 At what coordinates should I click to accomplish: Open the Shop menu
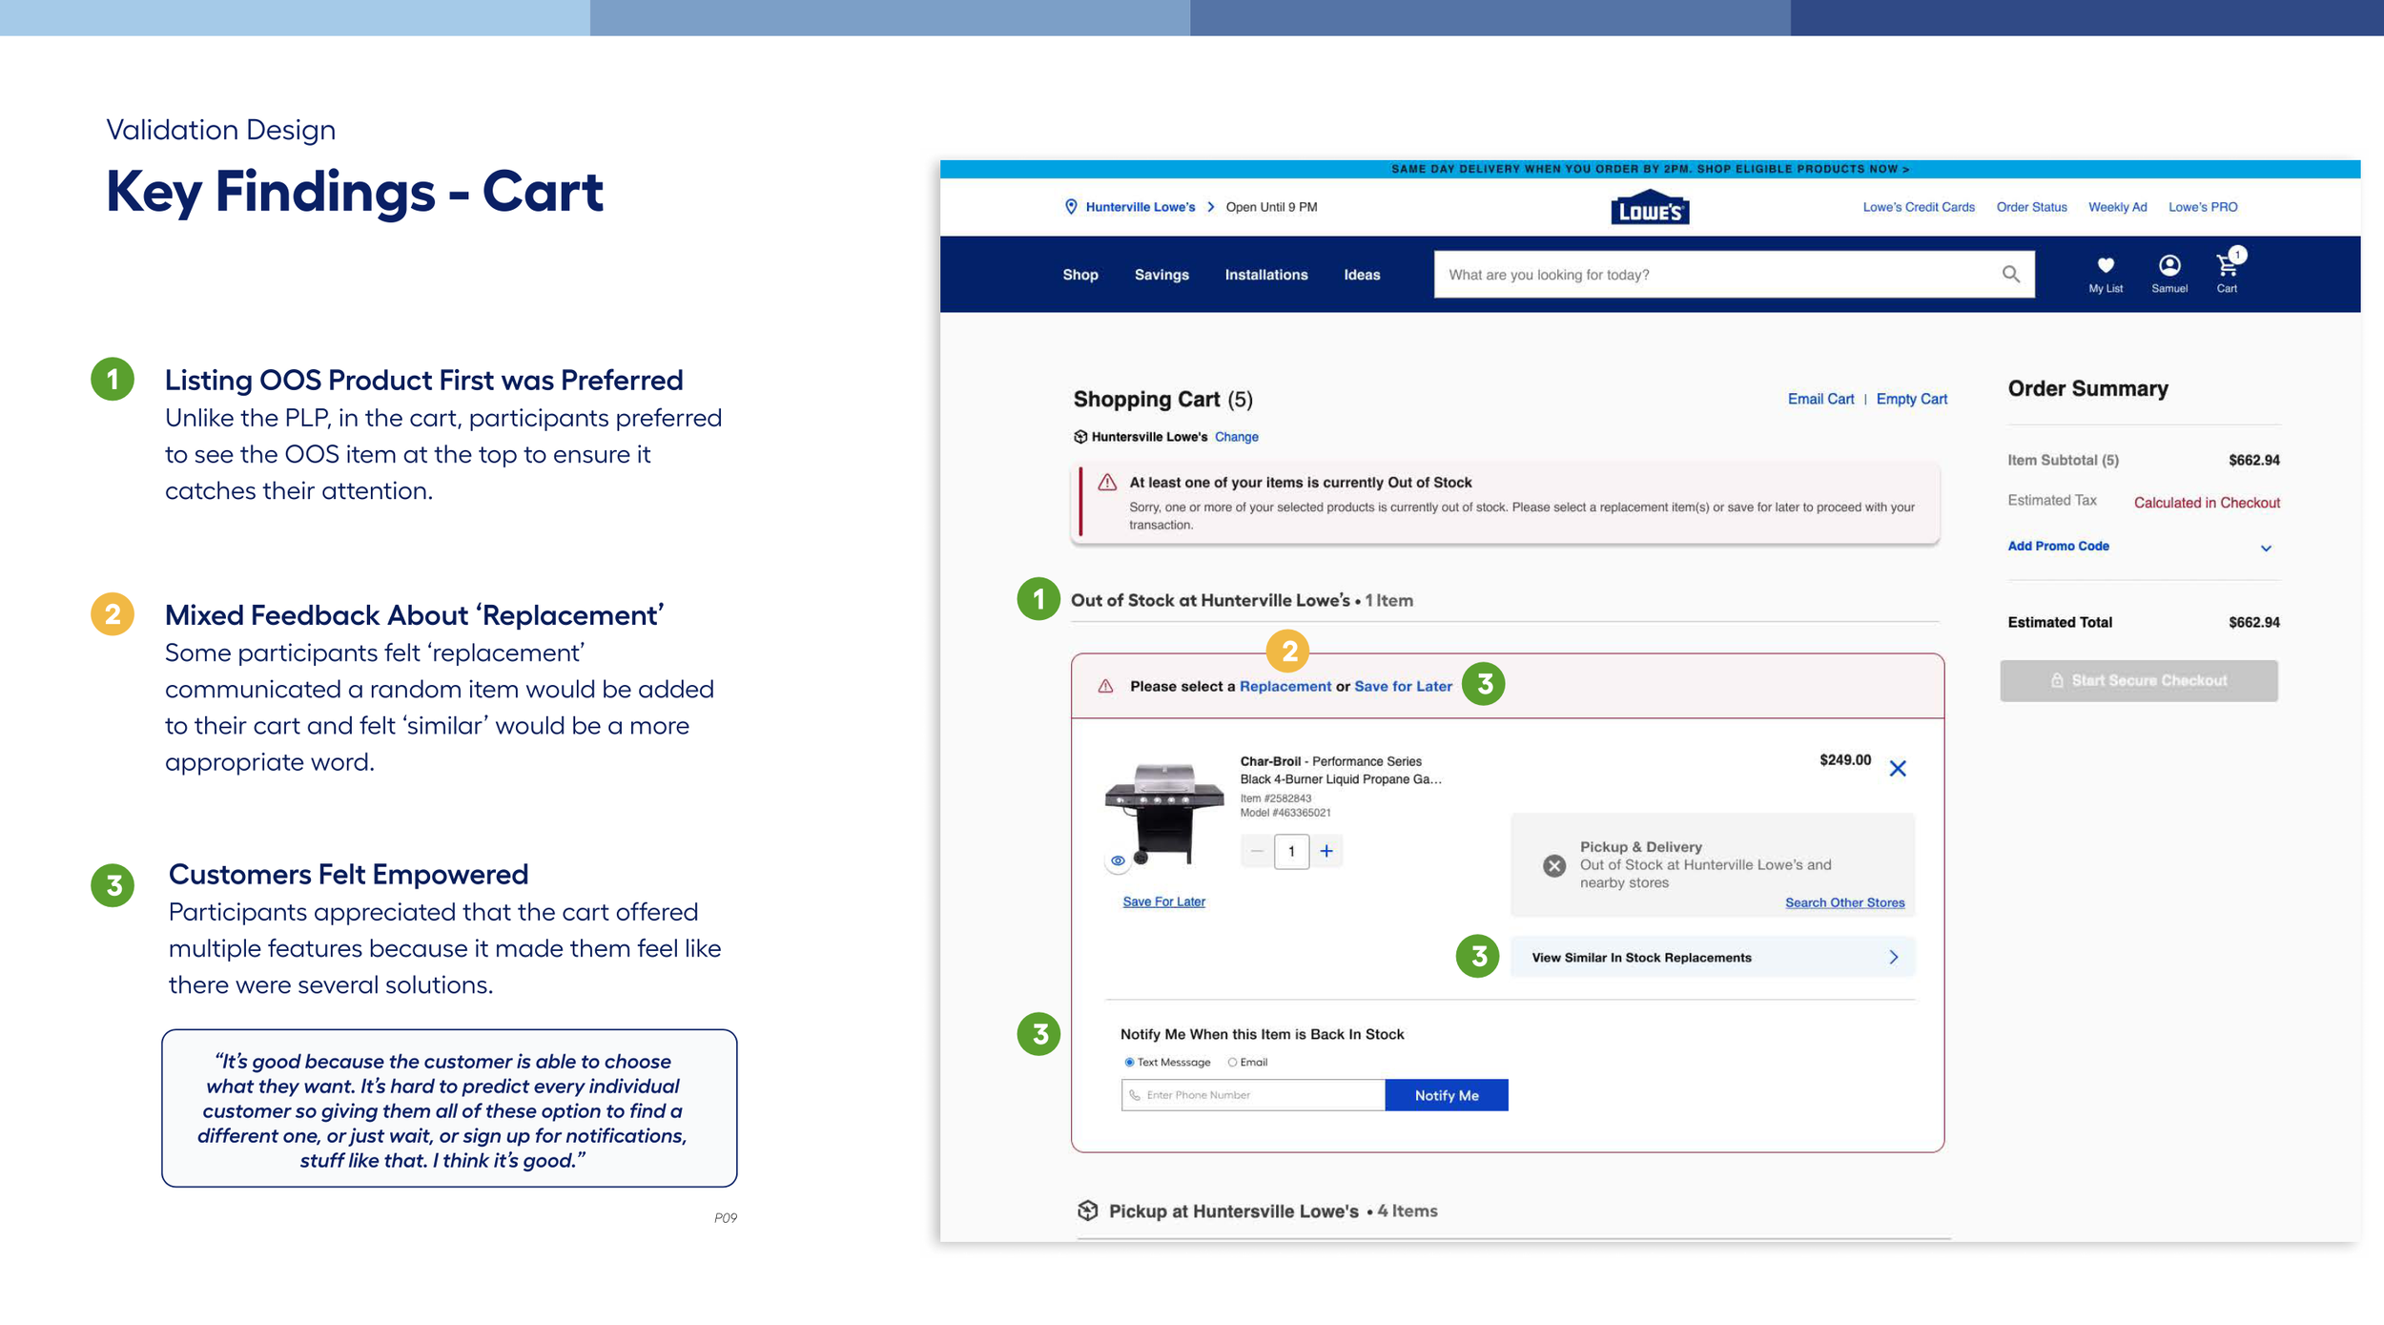(1079, 275)
